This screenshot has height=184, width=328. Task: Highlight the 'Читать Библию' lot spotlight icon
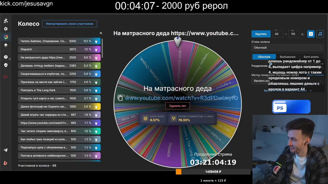(96, 41)
